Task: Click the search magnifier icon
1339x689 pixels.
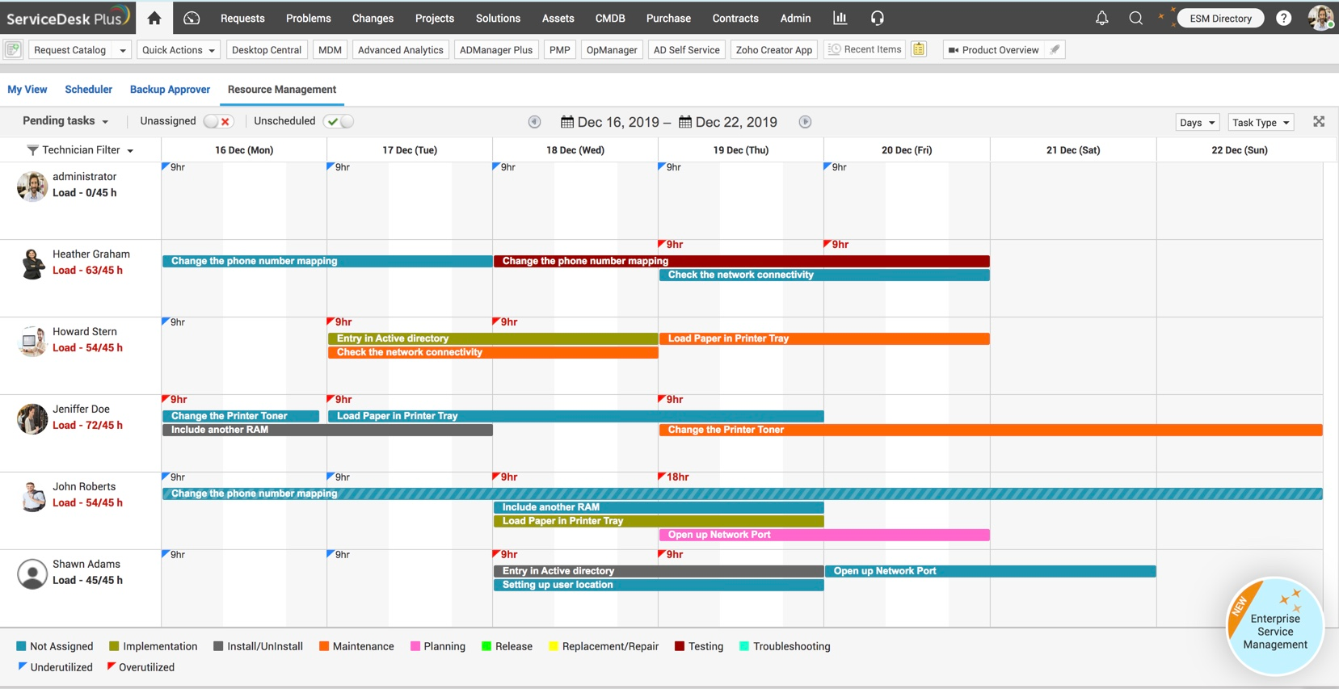Action: click(1135, 18)
